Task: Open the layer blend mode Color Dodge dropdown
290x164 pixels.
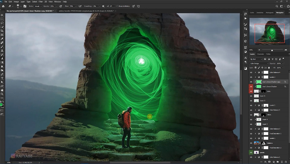Action: tap(259, 64)
